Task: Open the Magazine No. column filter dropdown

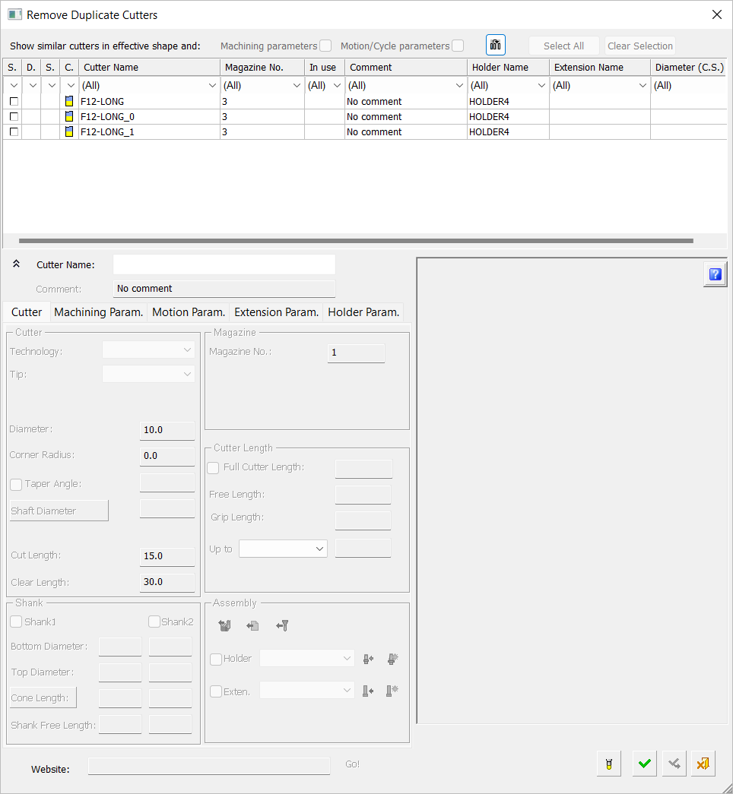Action: (297, 86)
